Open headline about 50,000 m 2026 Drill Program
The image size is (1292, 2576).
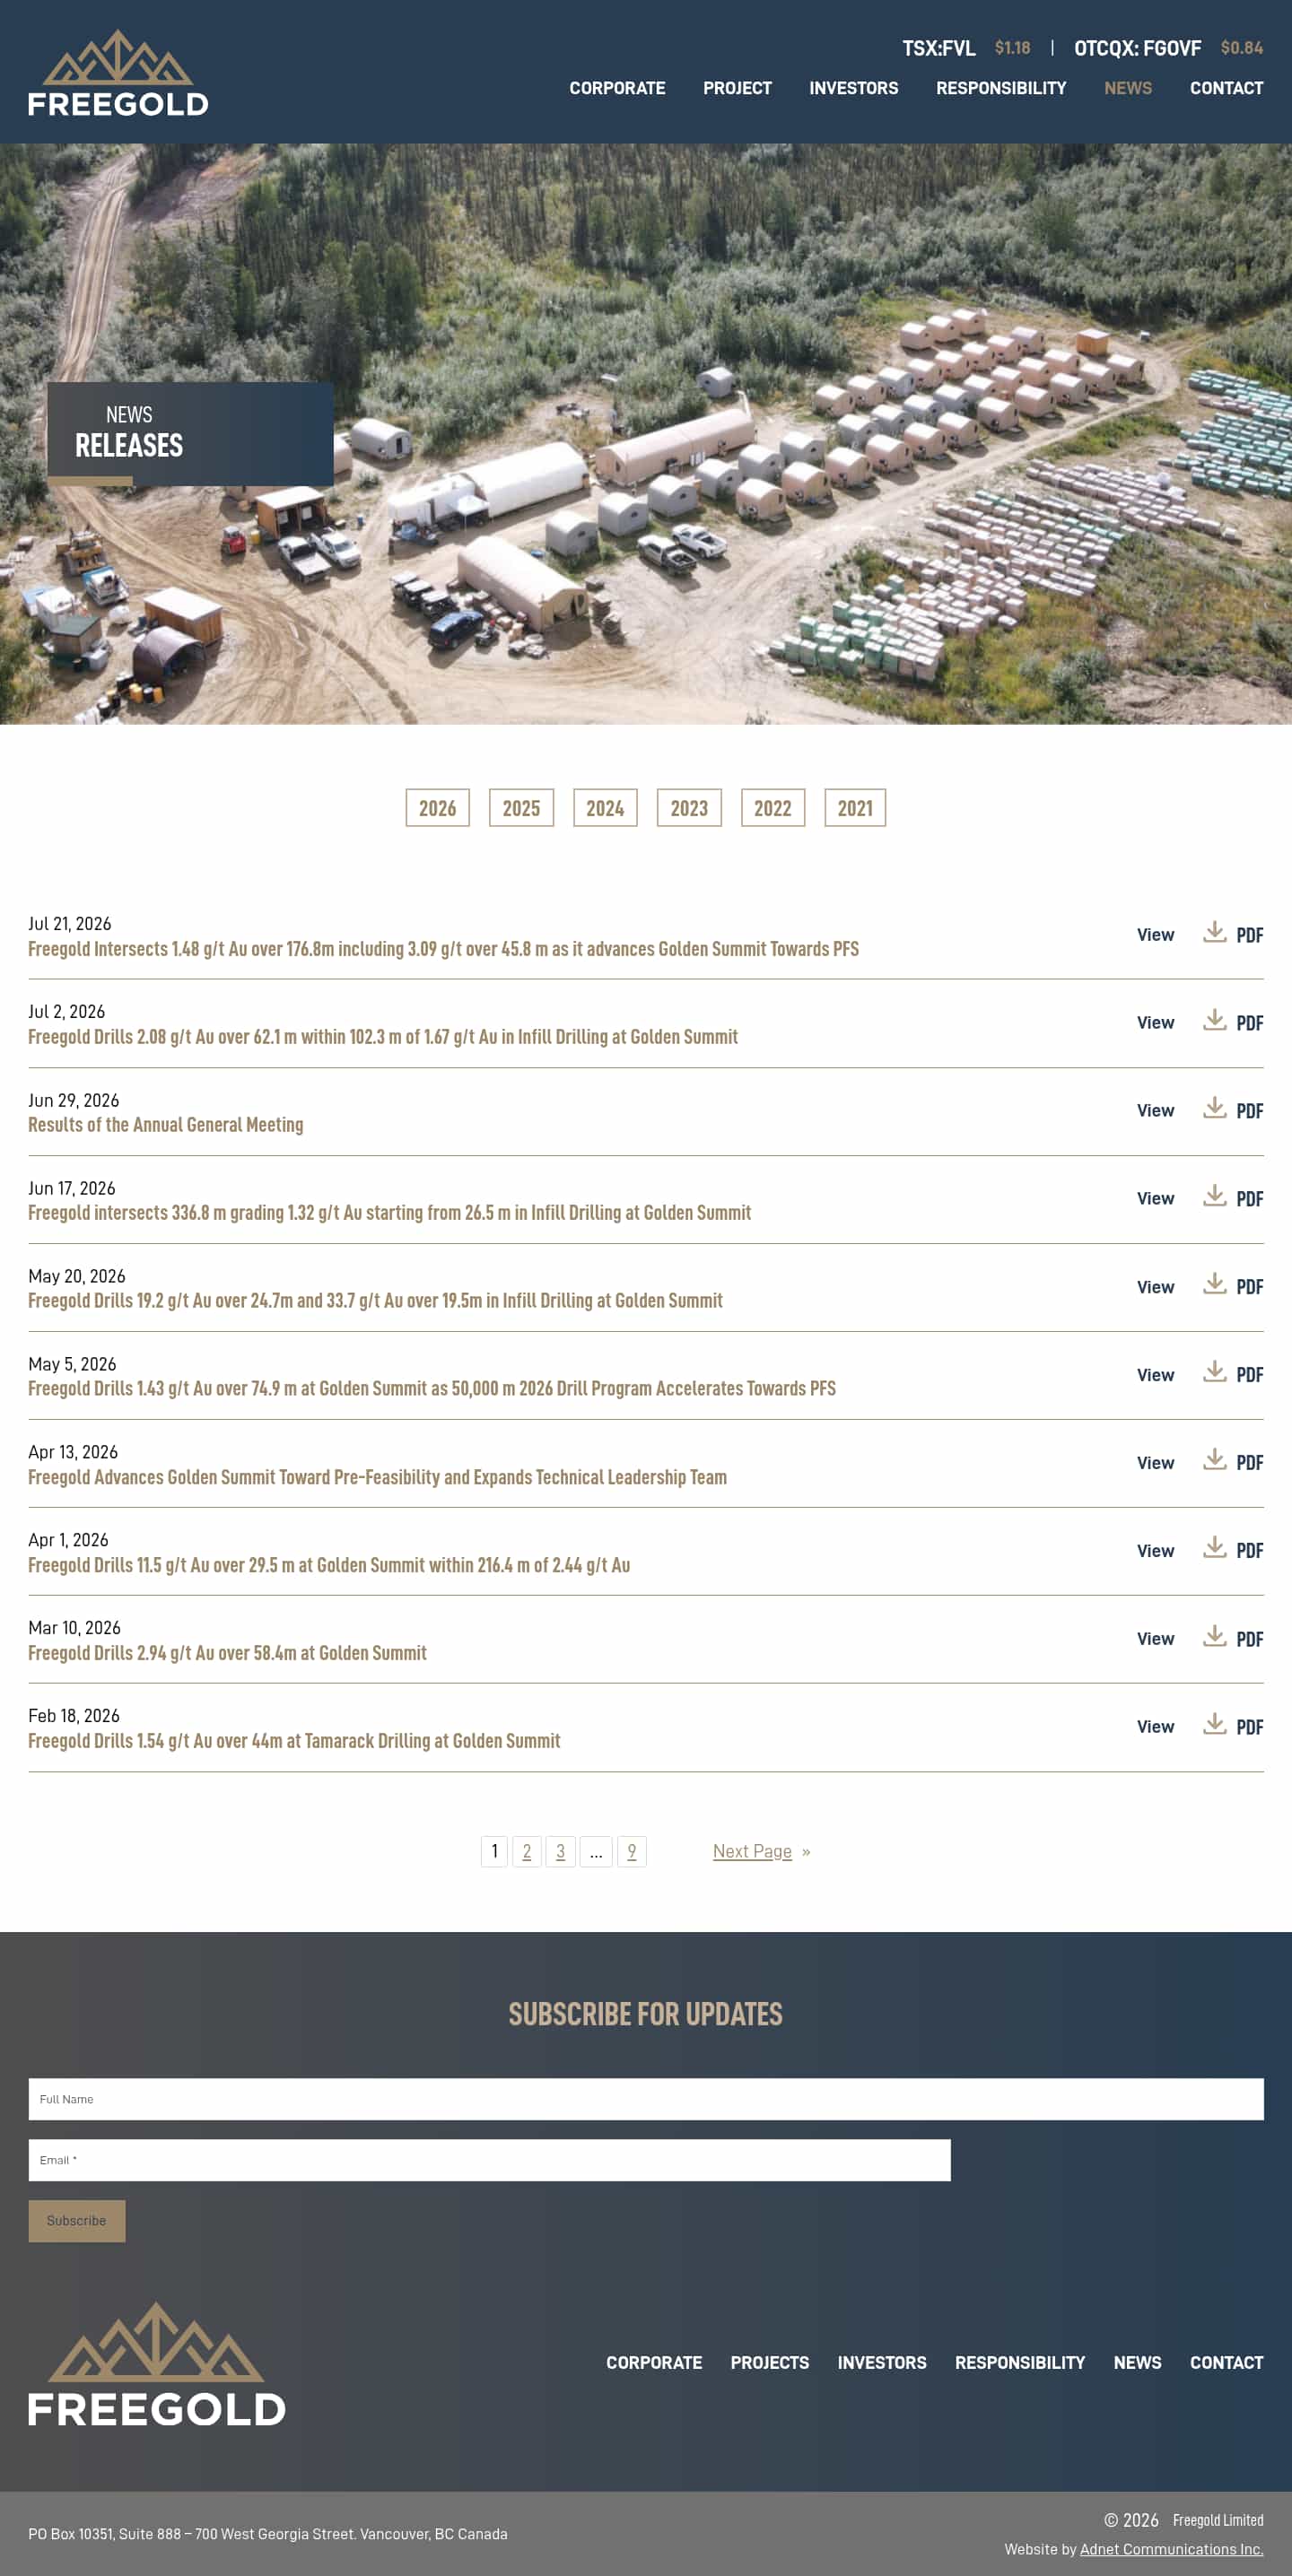[x=432, y=1389]
